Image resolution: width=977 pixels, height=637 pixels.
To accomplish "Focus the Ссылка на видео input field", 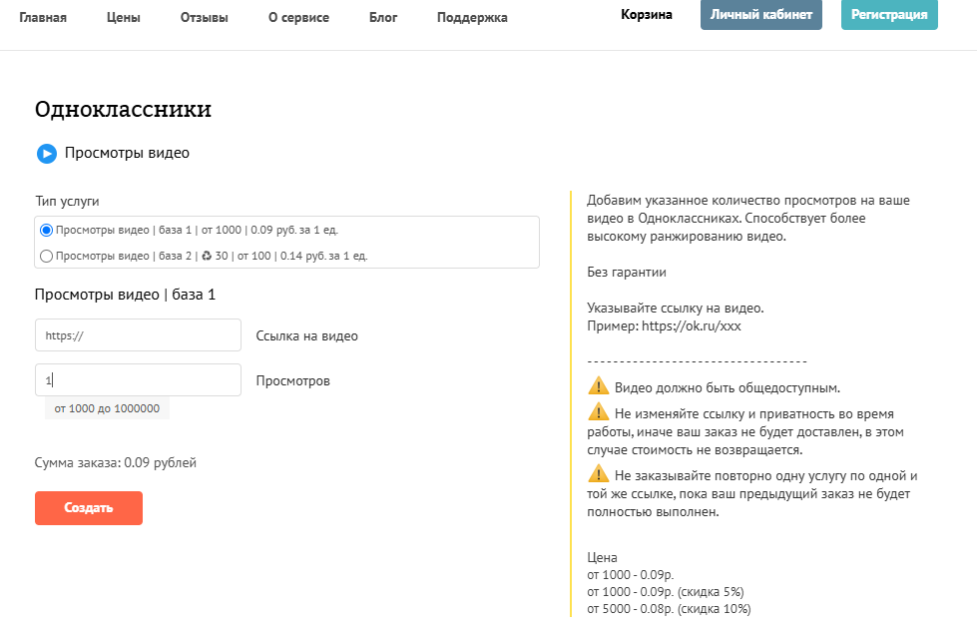I will [138, 335].
